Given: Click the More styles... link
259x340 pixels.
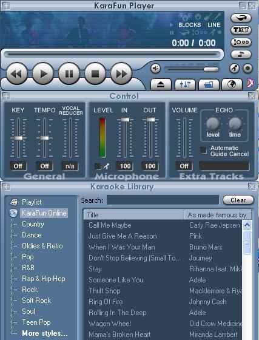Looking at the screenshot, I should point(45,333).
